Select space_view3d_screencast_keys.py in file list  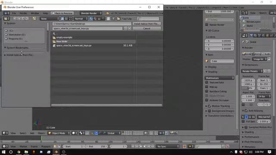coord(94,46)
